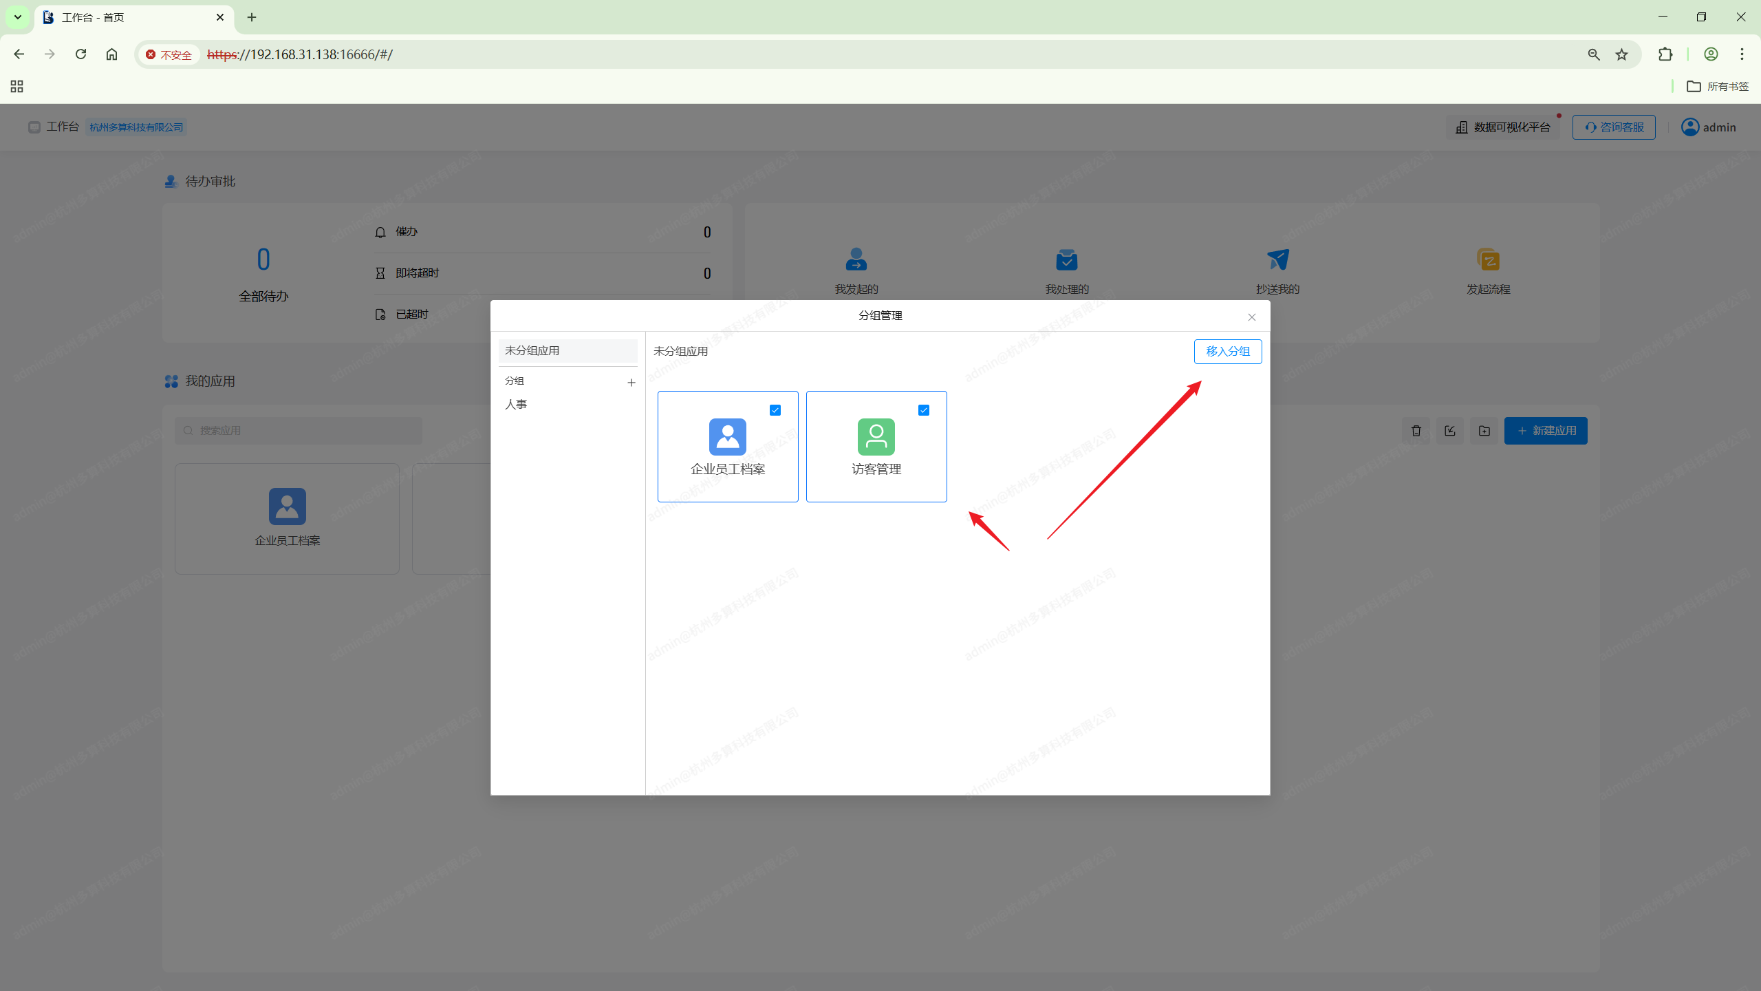Open Chrome three-dot menu
The image size is (1761, 991).
pos(1742,54)
